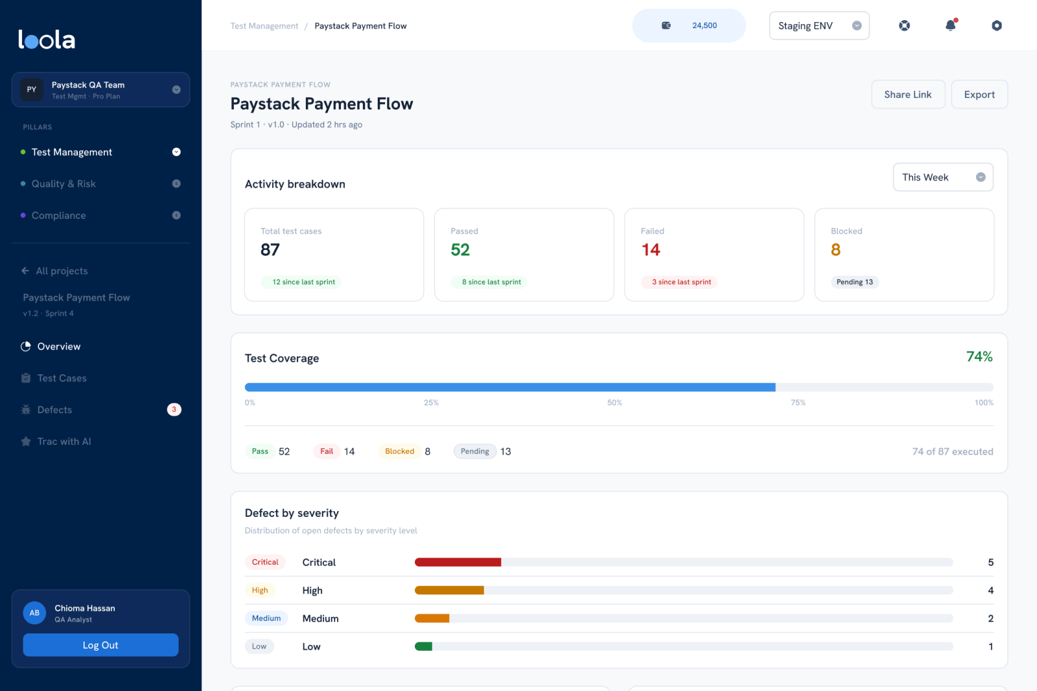
Task: Click the 74% coverage value
Action: tap(979, 357)
